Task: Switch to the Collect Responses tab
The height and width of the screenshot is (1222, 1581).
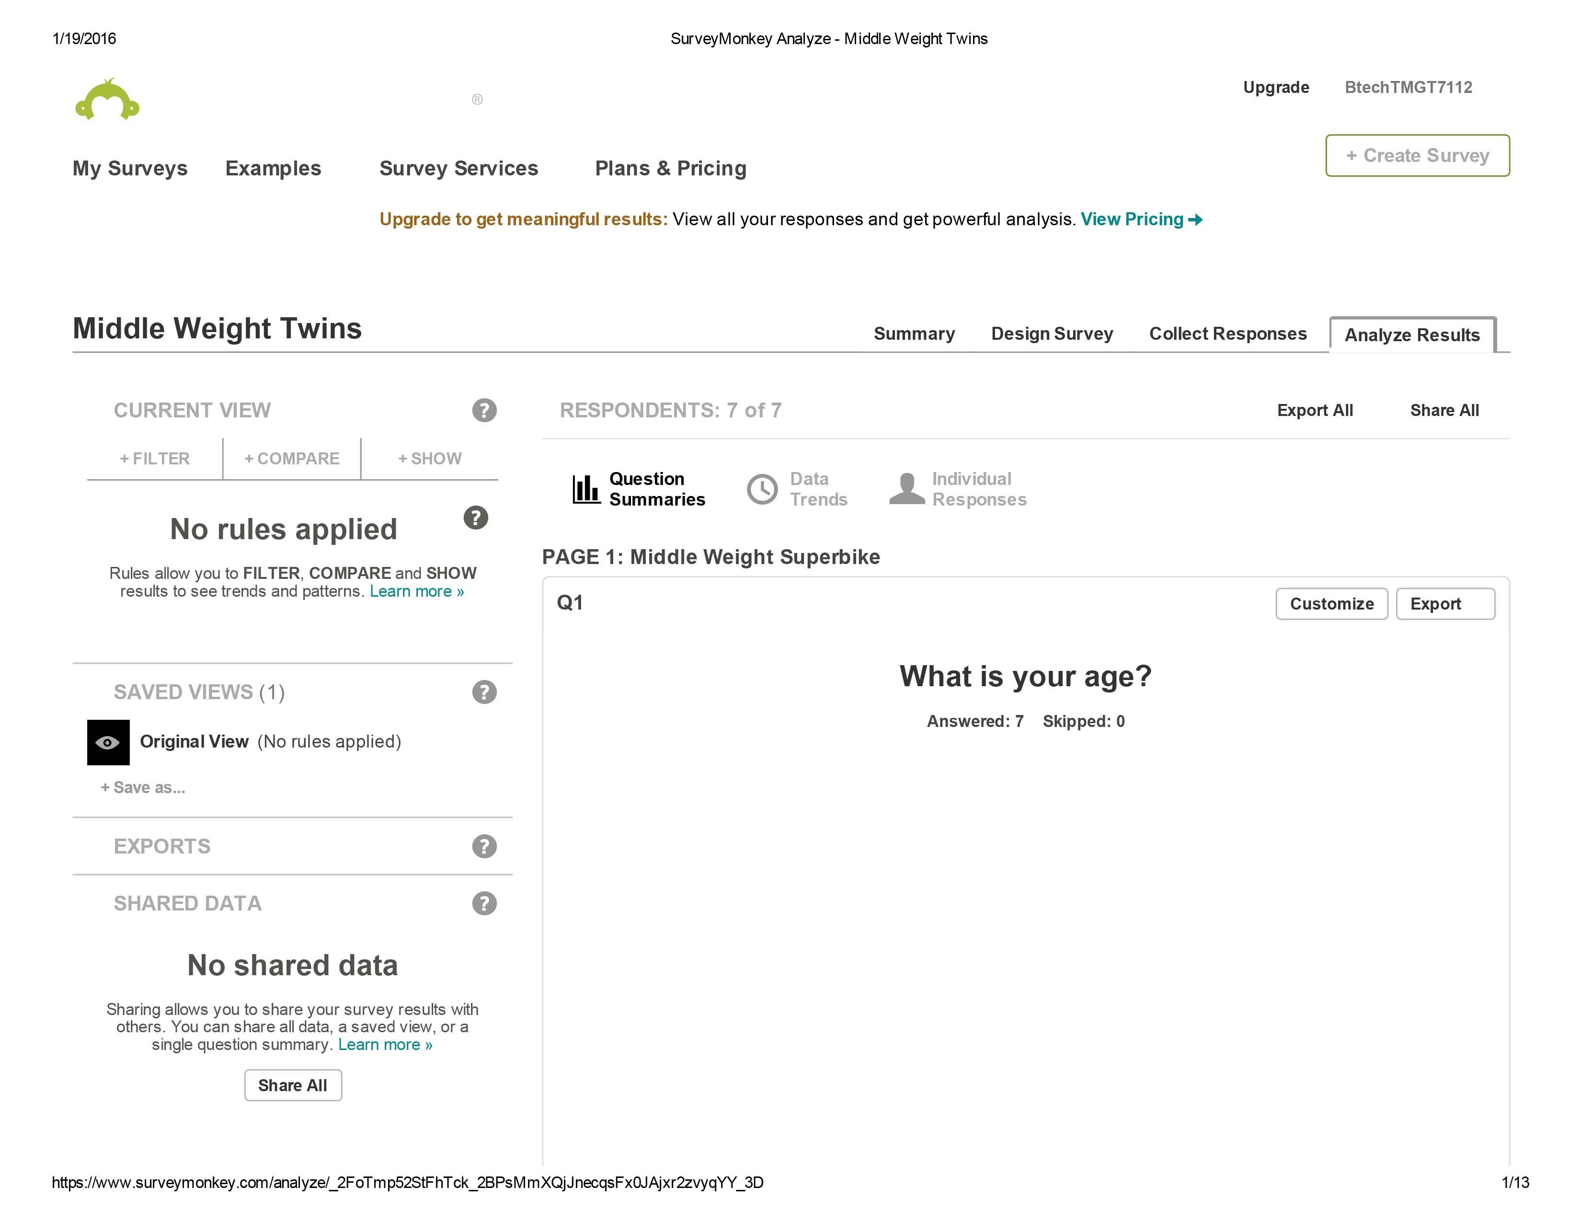Action: click(x=1228, y=334)
